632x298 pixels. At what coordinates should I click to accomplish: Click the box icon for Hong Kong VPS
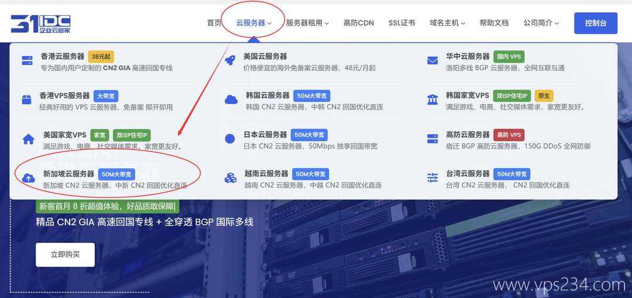click(26, 100)
